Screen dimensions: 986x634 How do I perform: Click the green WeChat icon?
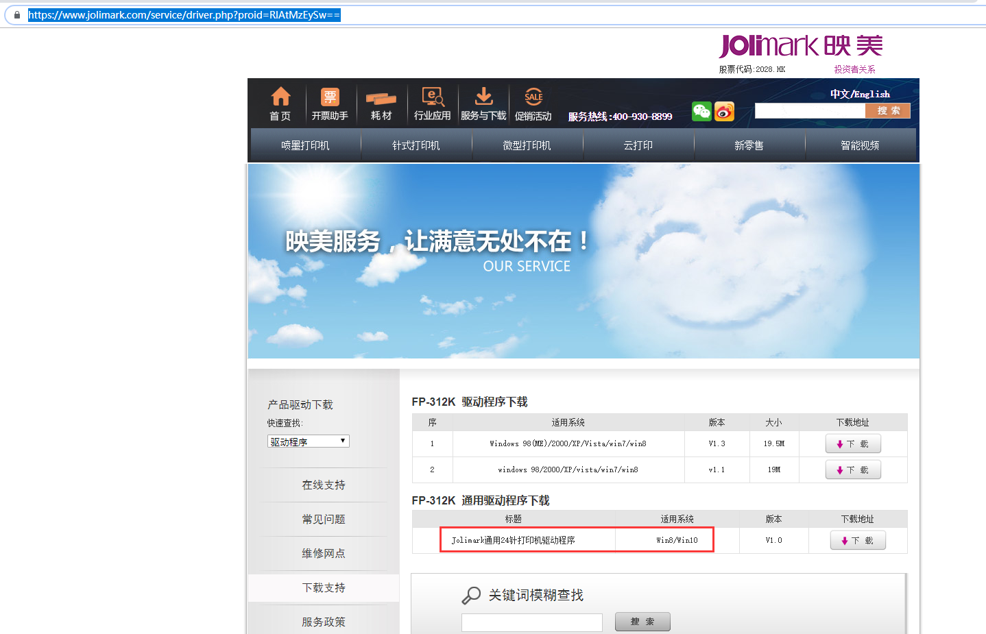point(701,111)
